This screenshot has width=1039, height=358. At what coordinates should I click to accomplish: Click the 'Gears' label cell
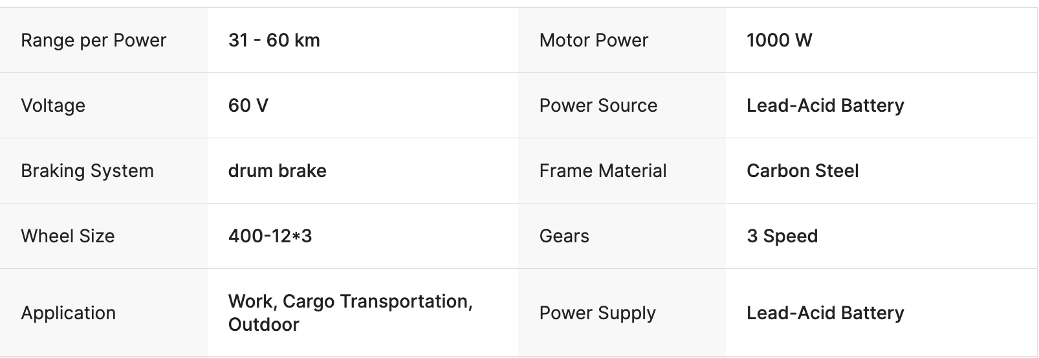click(564, 236)
